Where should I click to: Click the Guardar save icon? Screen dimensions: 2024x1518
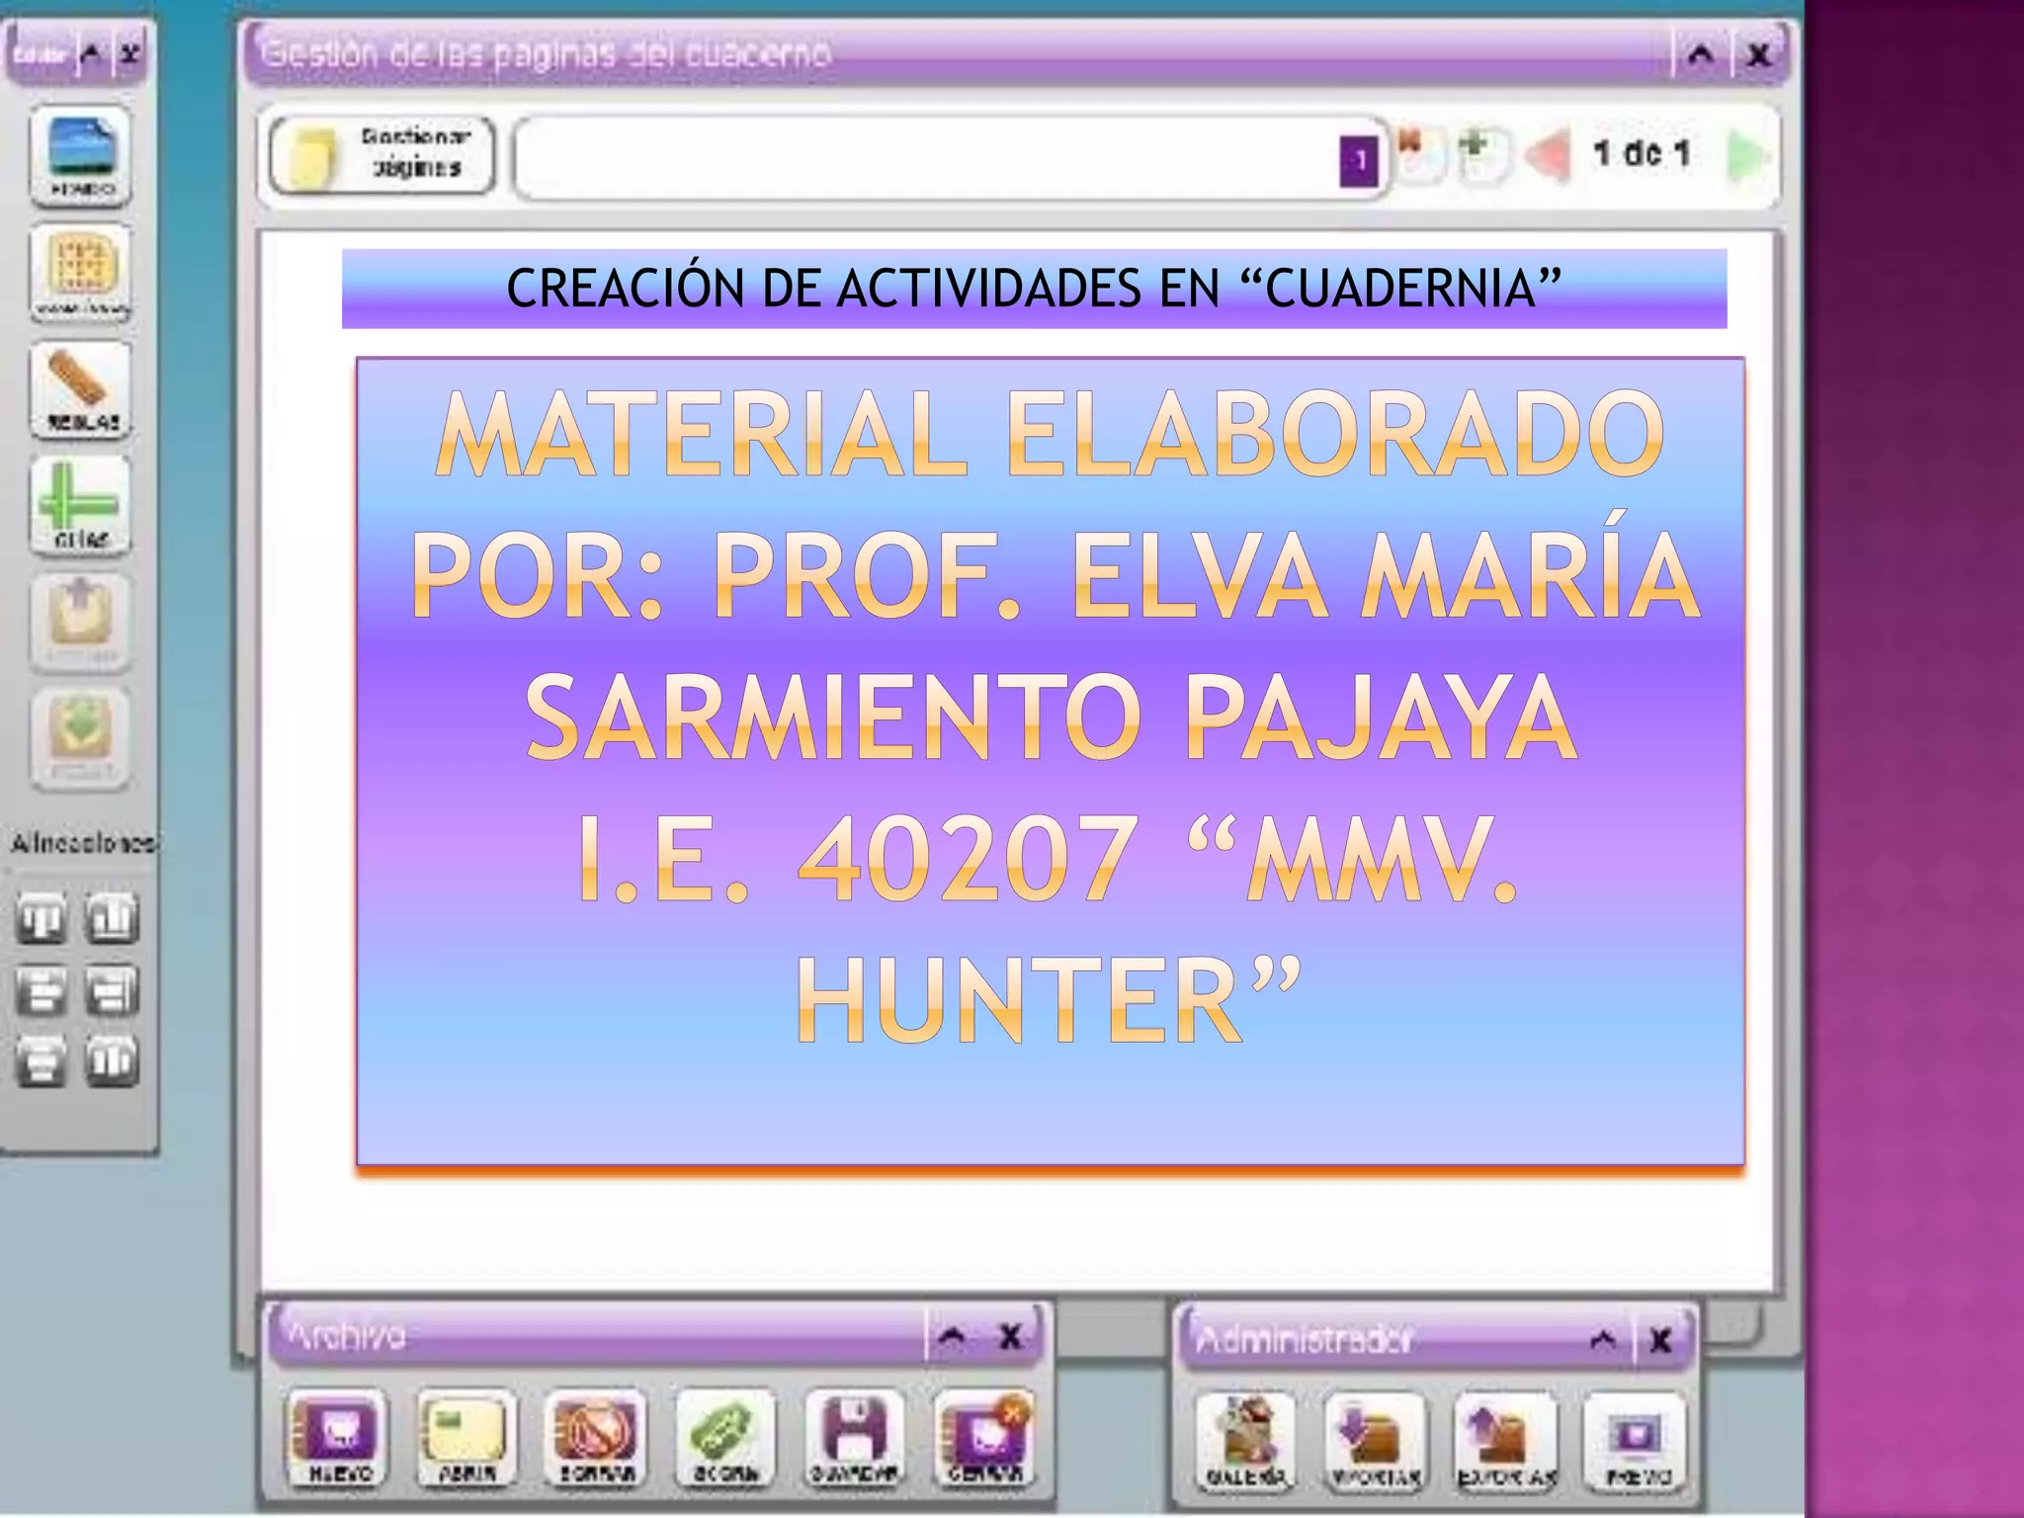click(x=854, y=1438)
